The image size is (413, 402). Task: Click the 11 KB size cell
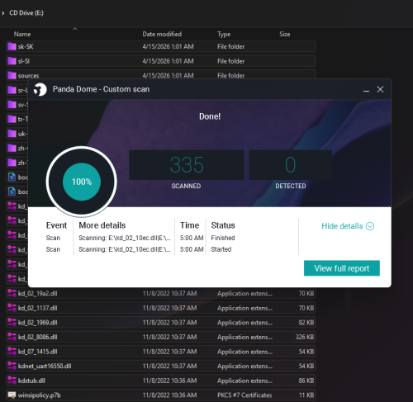point(306,395)
